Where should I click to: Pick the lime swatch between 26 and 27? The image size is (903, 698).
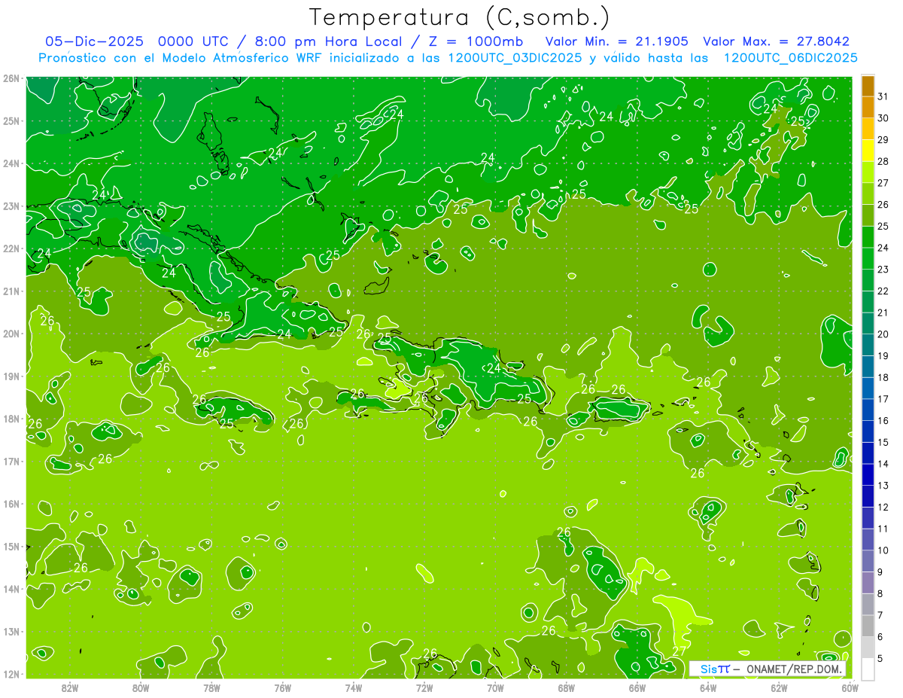coord(868,194)
